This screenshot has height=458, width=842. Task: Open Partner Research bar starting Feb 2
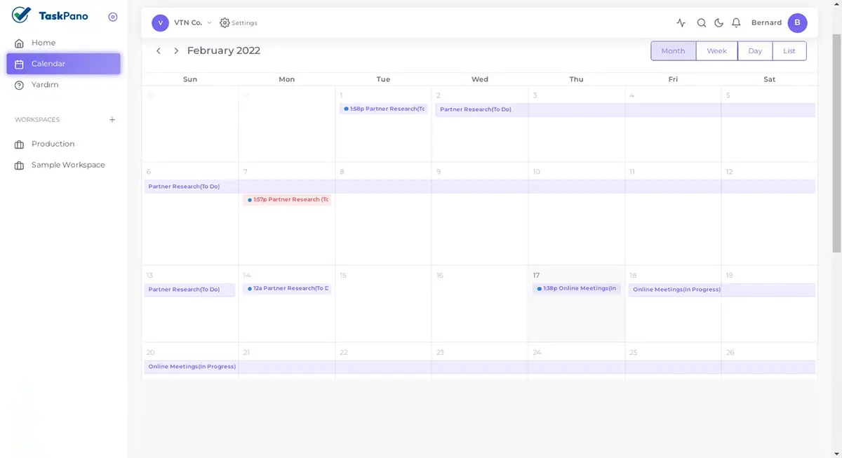(x=624, y=110)
